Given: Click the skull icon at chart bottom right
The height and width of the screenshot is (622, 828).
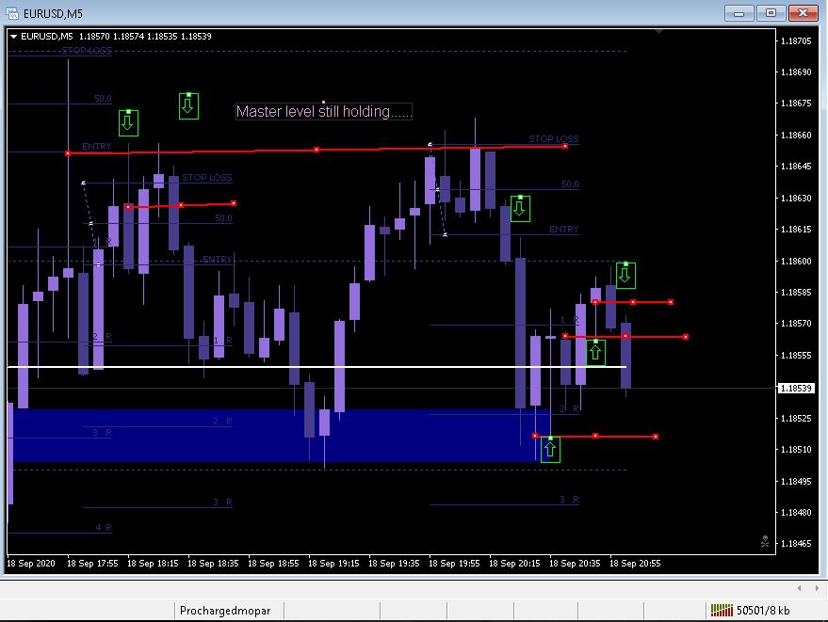Looking at the screenshot, I should tap(765, 541).
